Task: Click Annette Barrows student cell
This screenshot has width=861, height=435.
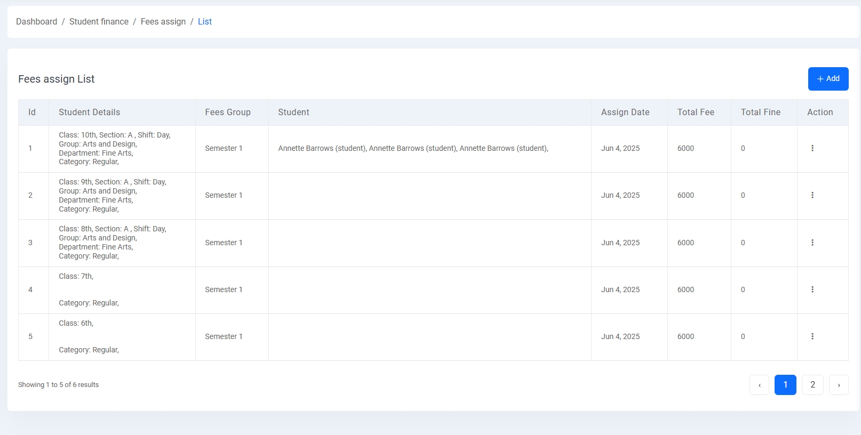Action: 413,149
